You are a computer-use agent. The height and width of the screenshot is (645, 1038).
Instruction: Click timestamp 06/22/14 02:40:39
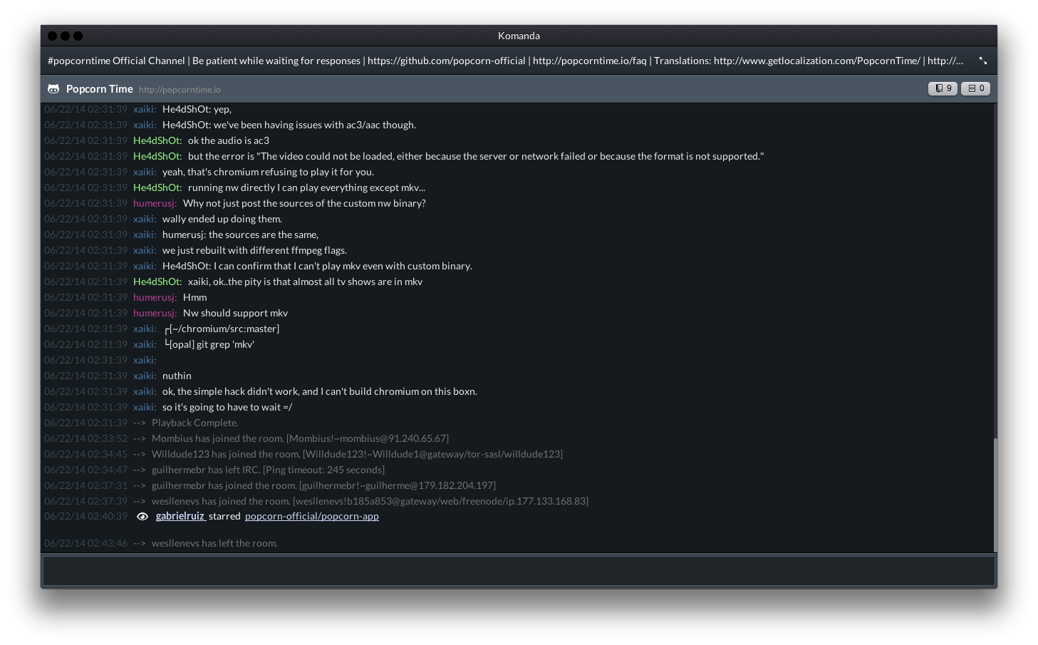(x=85, y=516)
